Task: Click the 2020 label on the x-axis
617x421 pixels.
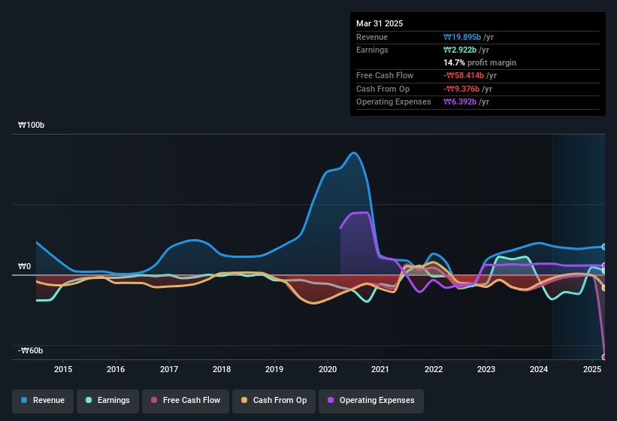Action: pyautogui.click(x=328, y=369)
